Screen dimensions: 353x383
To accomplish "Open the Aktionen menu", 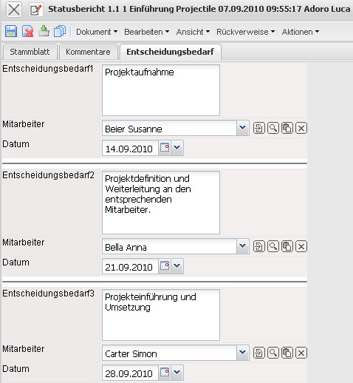I will [301, 32].
